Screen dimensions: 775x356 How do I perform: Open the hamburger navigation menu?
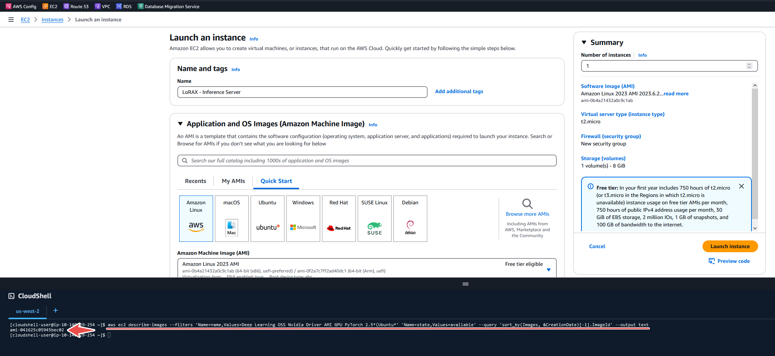[x=11, y=20]
